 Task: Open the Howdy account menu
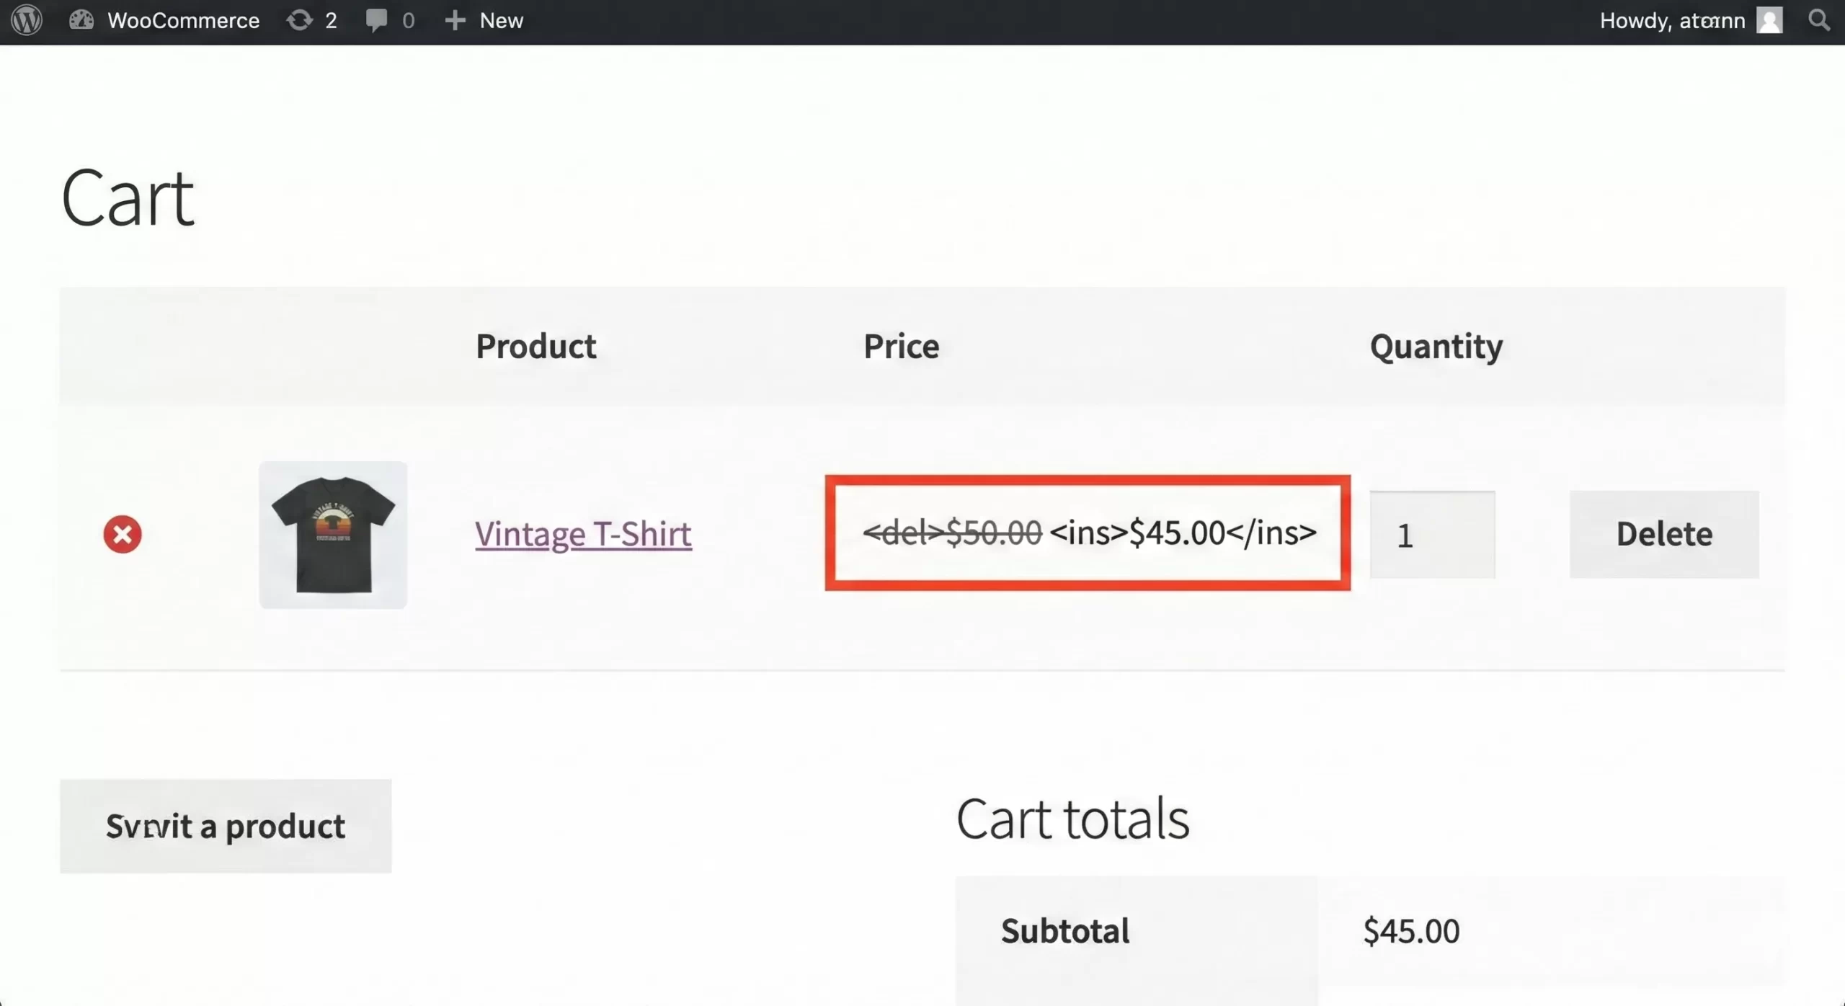click(1672, 20)
